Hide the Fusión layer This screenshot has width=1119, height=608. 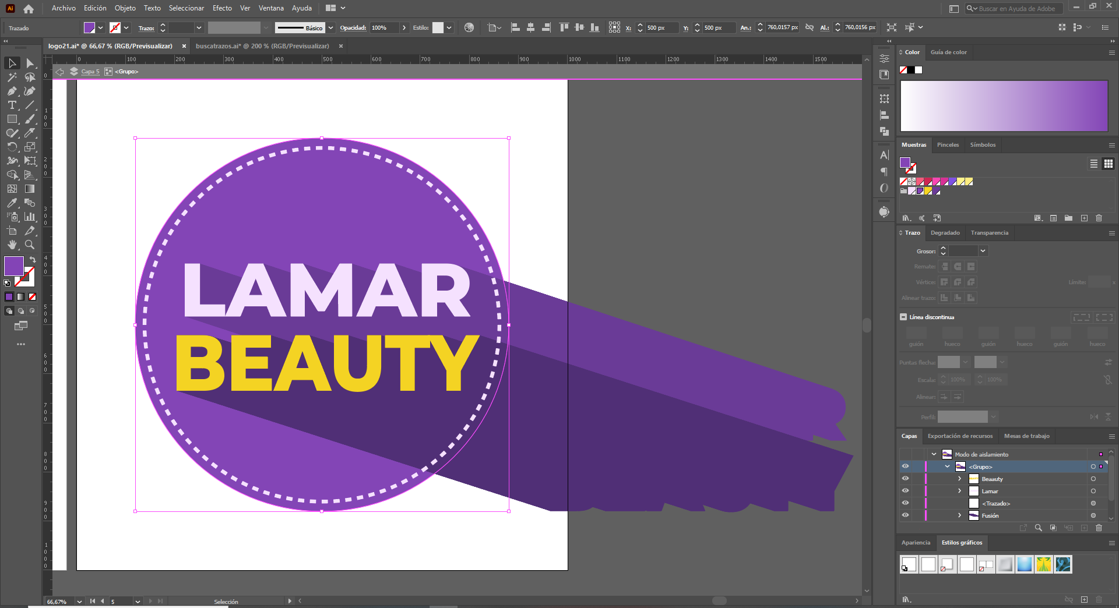click(905, 515)
